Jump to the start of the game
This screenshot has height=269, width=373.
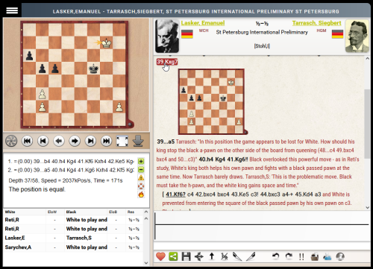[x=27, y=141]
